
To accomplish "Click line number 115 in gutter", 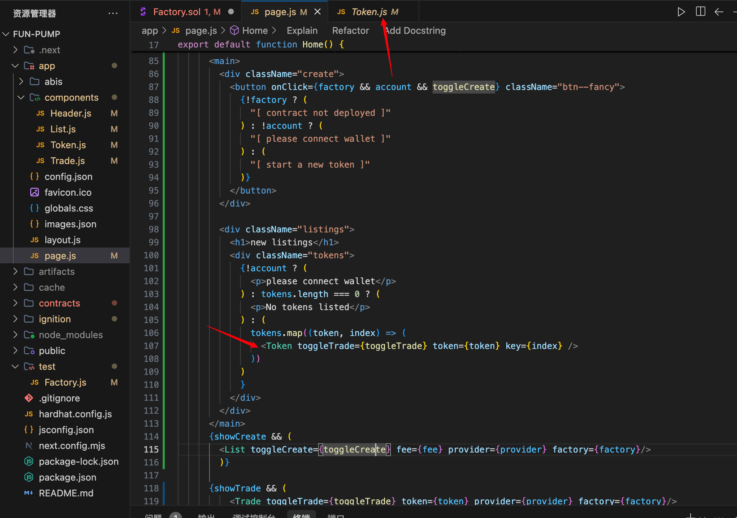I will point(151,449).
